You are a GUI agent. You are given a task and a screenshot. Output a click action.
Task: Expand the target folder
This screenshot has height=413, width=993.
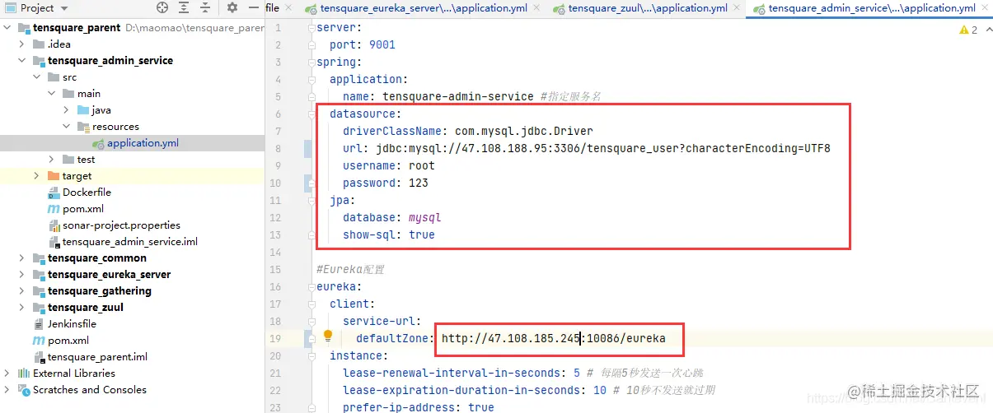(38, 175)
